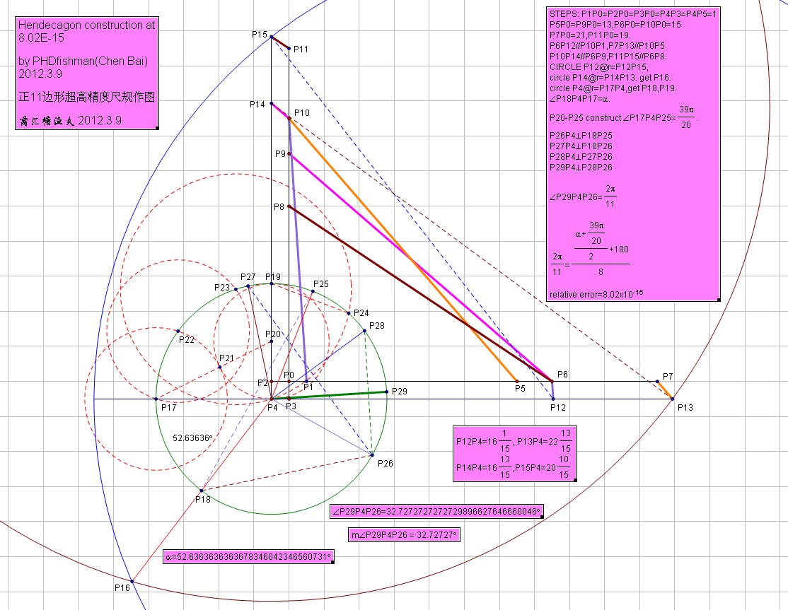Select point P11 near the top

point(289,49)
